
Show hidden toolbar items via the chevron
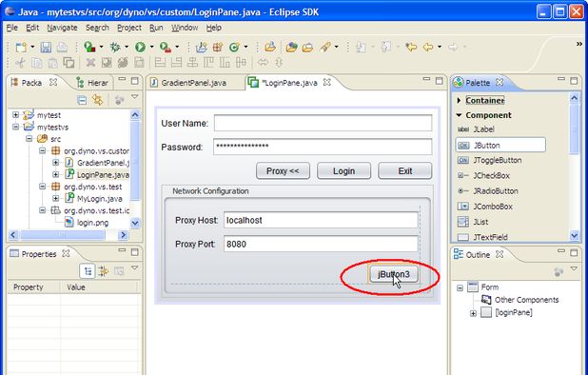tap(579, 44)
